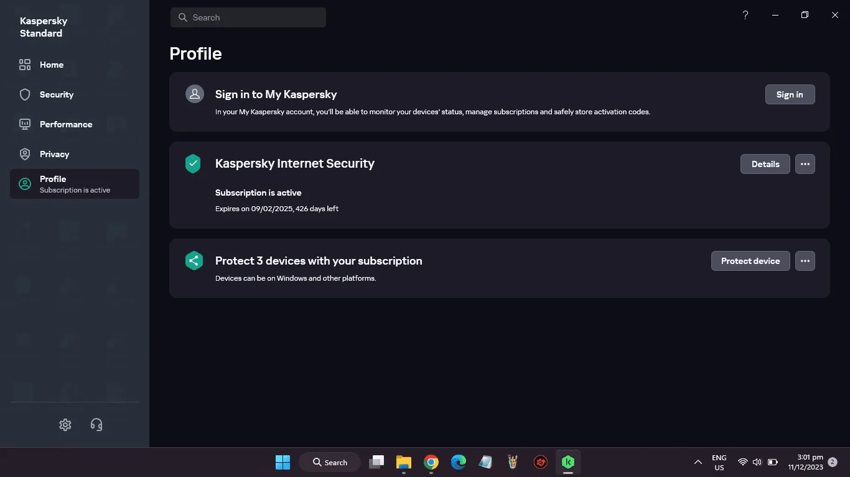Screen dimensions: 850x477
Task: Click the green shield checkmark icon
Action: click(194, 164)
